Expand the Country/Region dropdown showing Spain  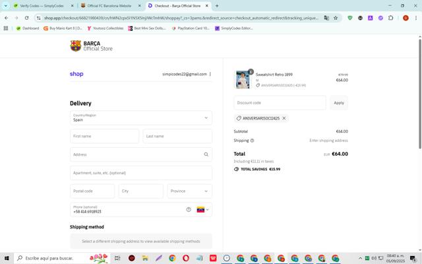(141, 117)
